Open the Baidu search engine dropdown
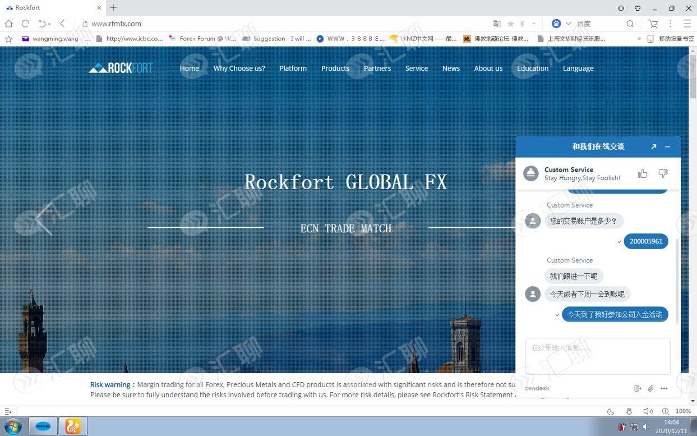 (568, 24)
